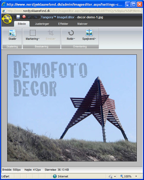The width and height of the screenshot is (144, 180).
Task: Switch to the Justeringer tab
Action: coord(42,24)
